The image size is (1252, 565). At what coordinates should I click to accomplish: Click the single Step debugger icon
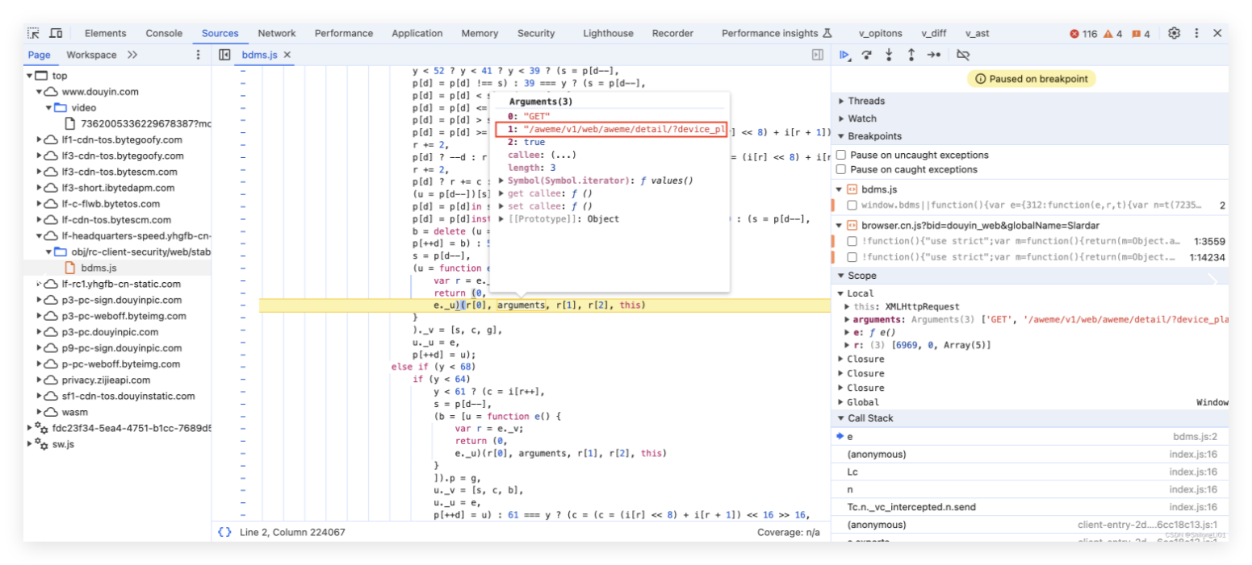(x=934, y=55)
